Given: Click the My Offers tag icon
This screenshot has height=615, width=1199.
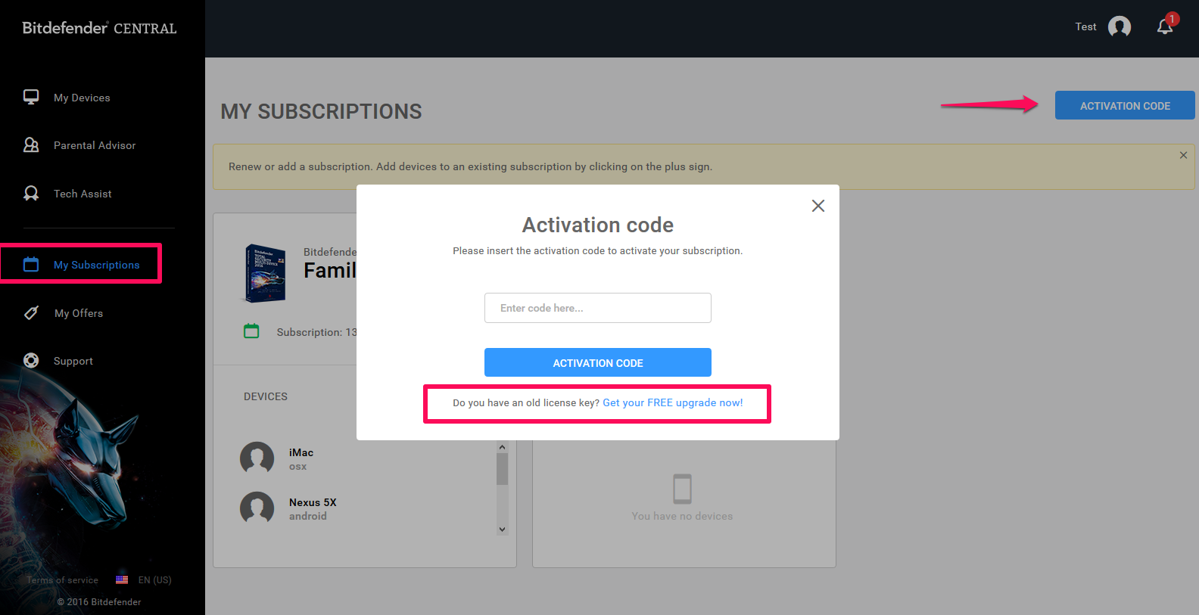Looking at the screenshot, I should coord(31,312).
